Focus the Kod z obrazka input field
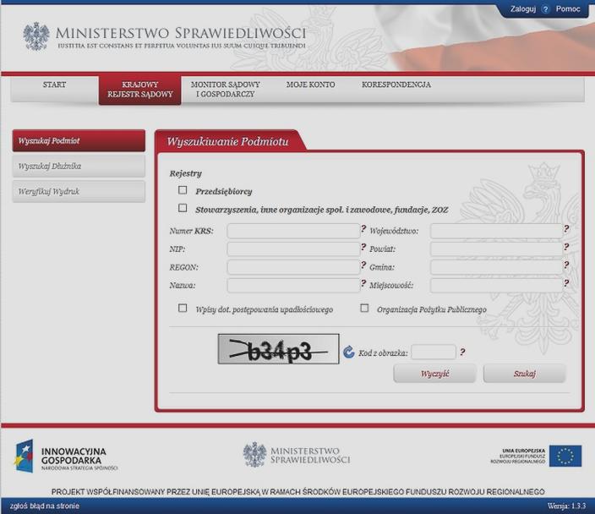The width and height of the screenshot is (595, 514). (x=434, y=352)
